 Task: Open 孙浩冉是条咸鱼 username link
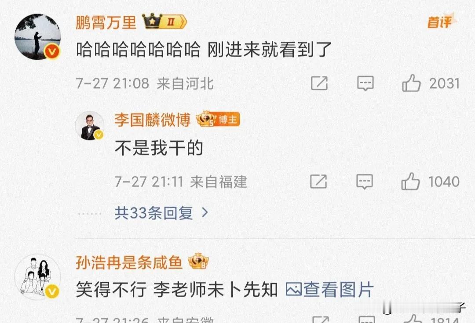[129, 262]
